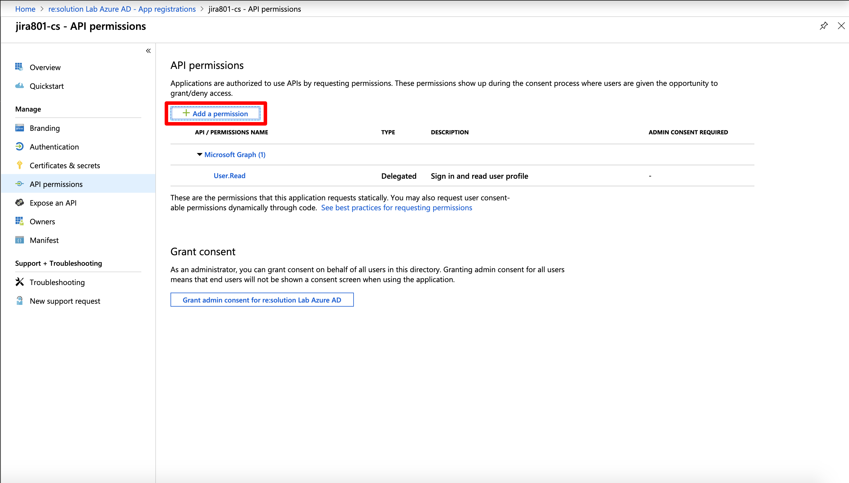849x483 pixels.
Task: Click the ADMIN CONSENT REQUIRED column header
Action: click(x=688, y=132)
